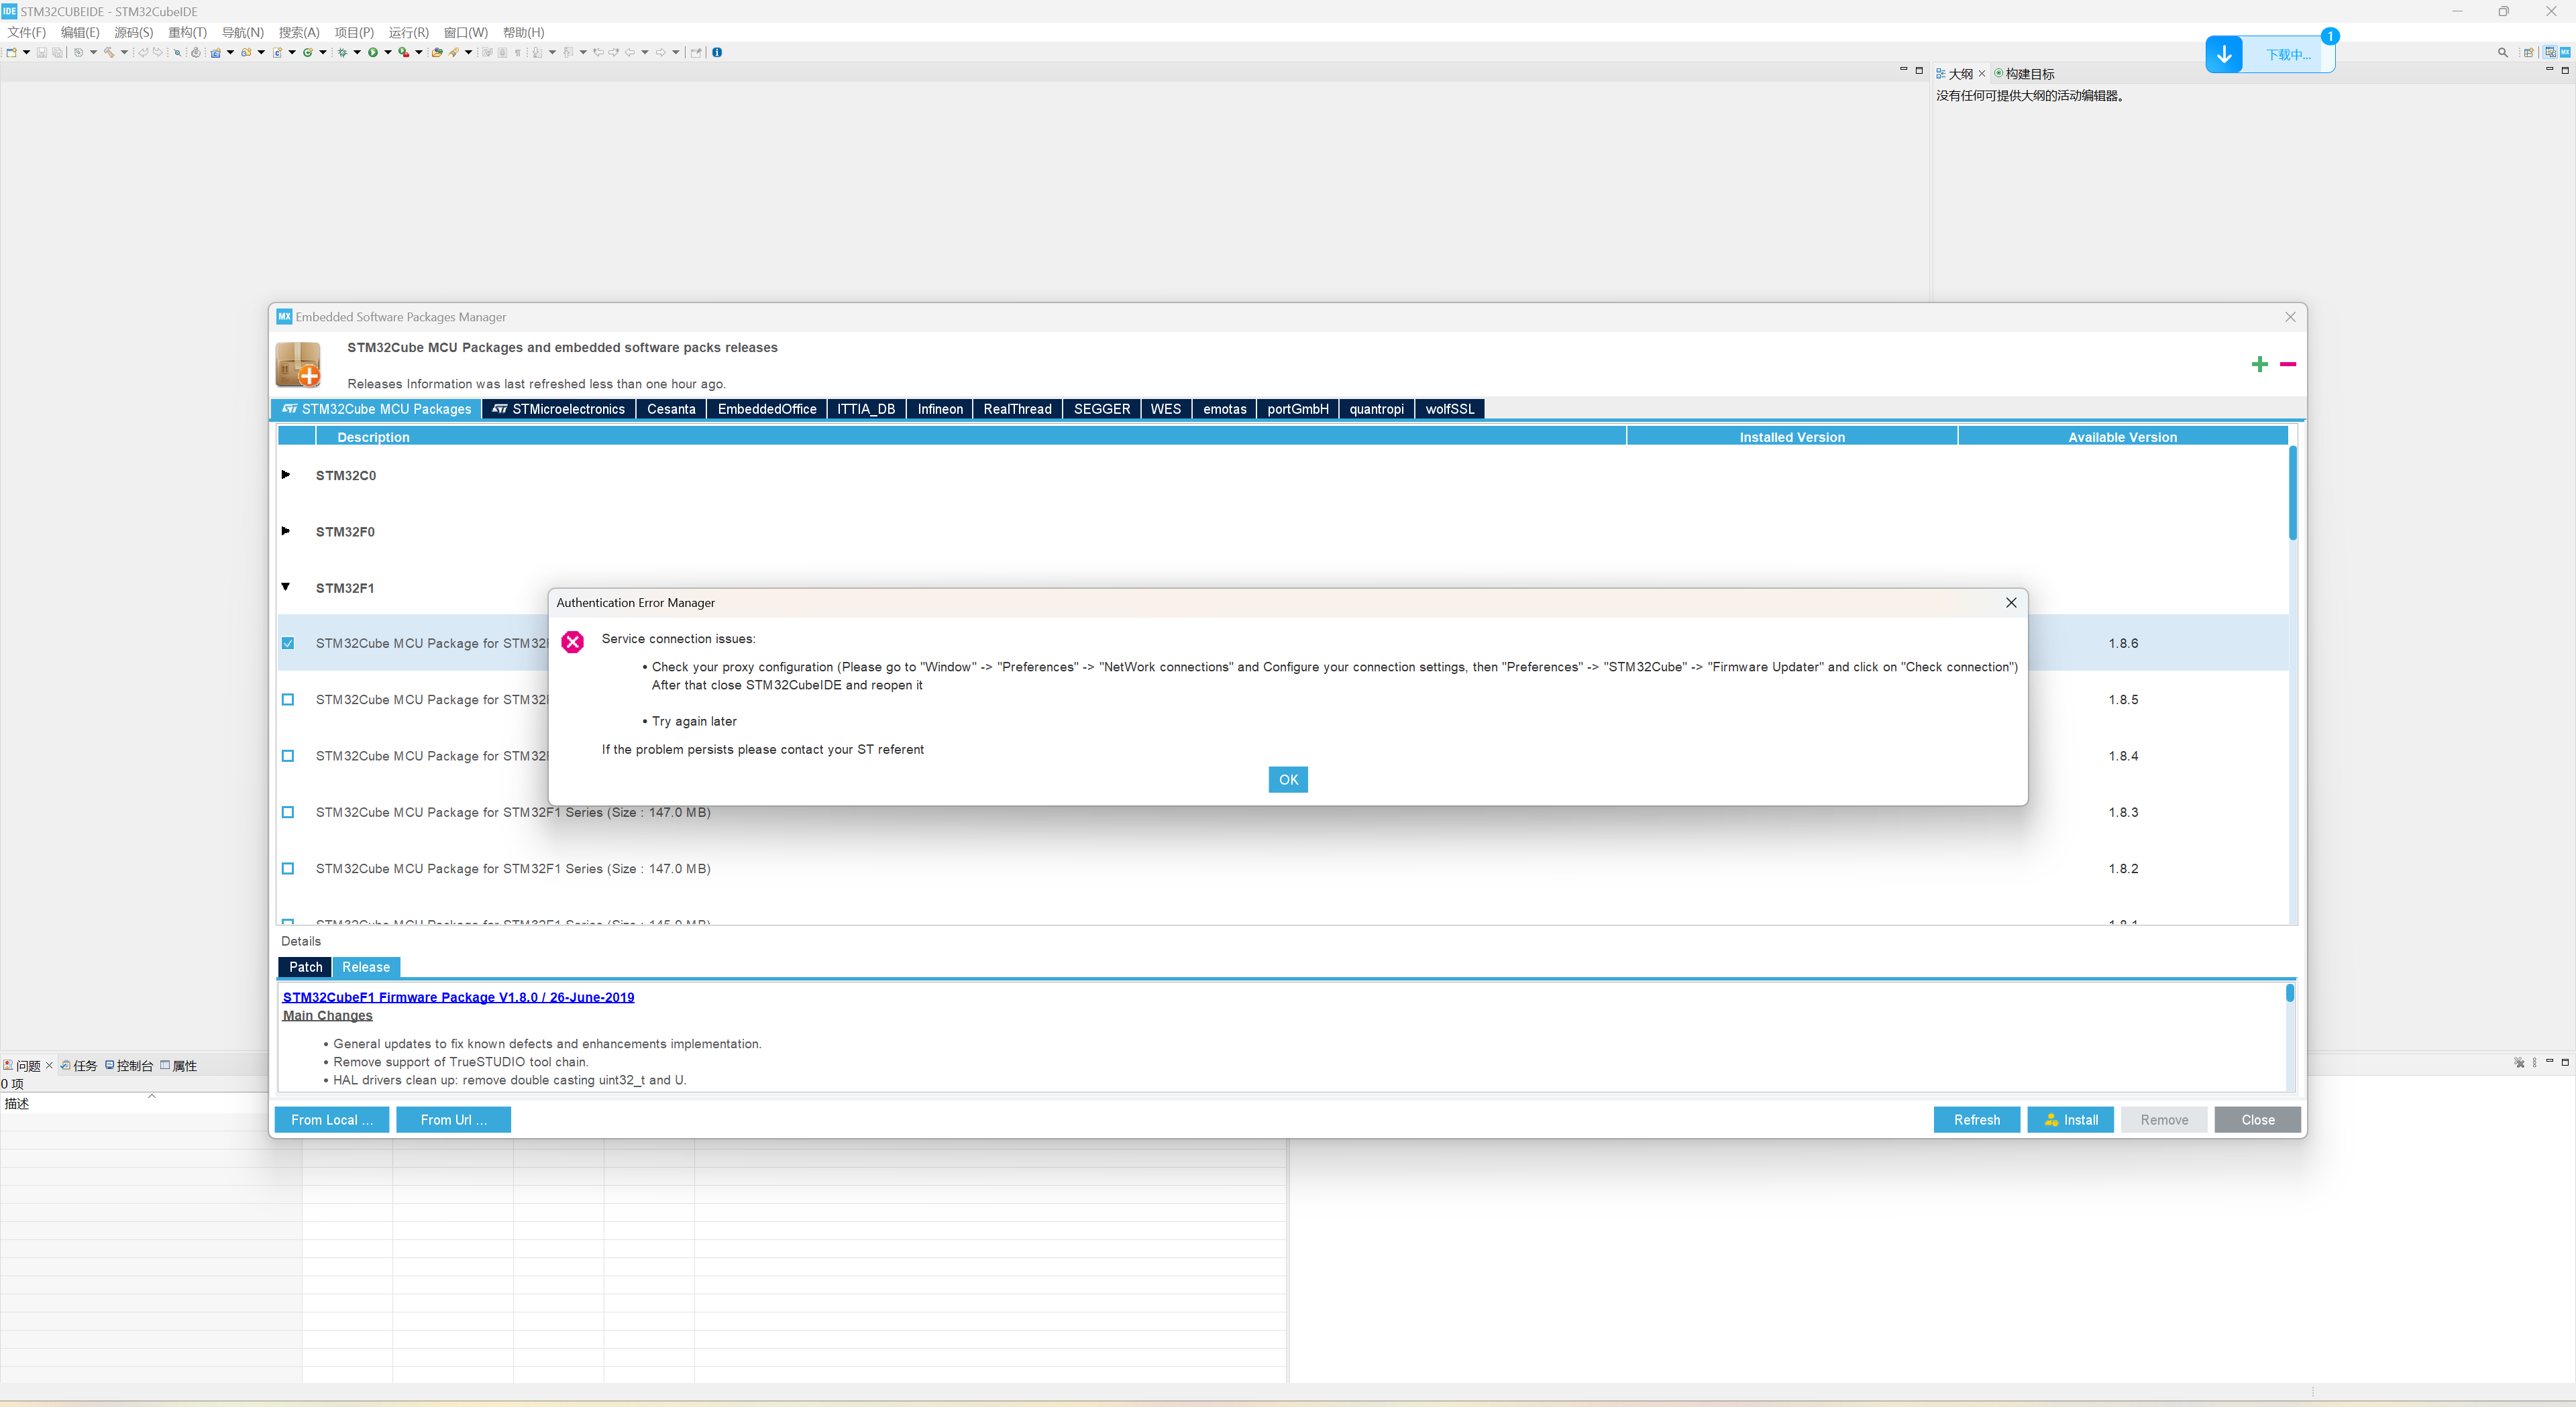2576x1407 pixels.
Task: Uncheck the selected 1.8.6 STM32F1 package checkbox
Action: click(x=288, y=643)
